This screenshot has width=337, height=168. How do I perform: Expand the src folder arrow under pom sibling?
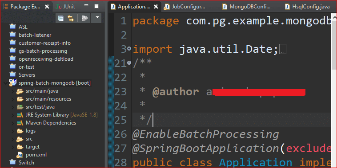[x=13, y=139]
